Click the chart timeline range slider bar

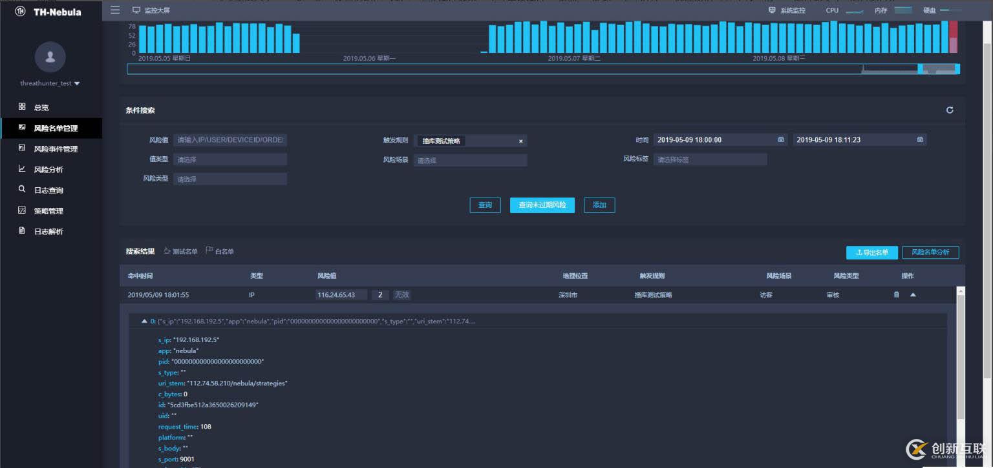pos(543,69)
